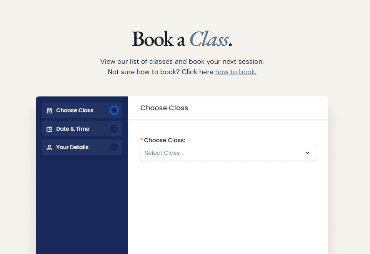Go to the Your Details step label
Viewport: 370px width, 254px height.
(x=72, y=148)
